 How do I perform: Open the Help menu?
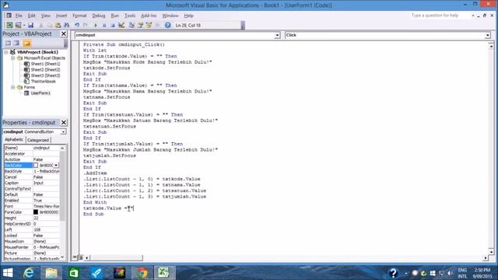(188, 16)
